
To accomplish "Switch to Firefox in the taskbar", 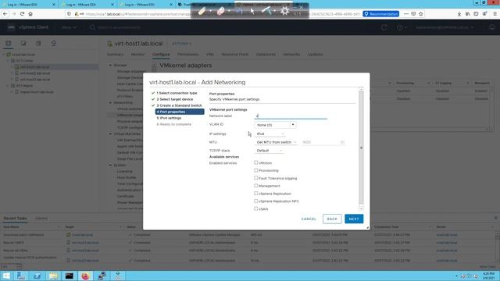I will pos(85,276).
